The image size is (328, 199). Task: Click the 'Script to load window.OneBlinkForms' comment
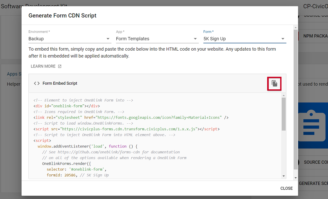[83, 123]
